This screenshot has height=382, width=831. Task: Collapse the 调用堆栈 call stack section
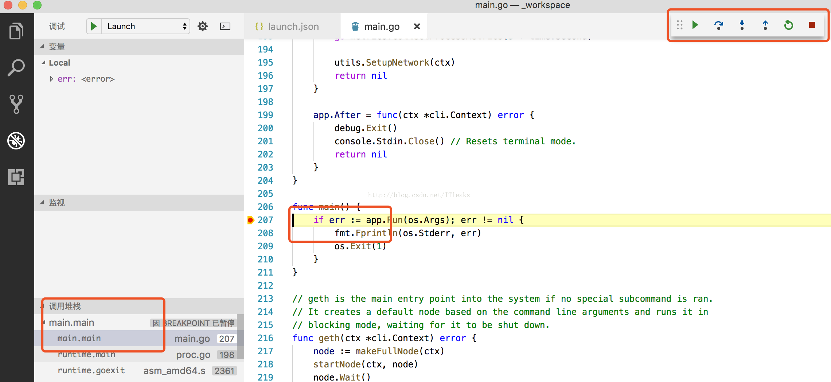coord(139,306)
